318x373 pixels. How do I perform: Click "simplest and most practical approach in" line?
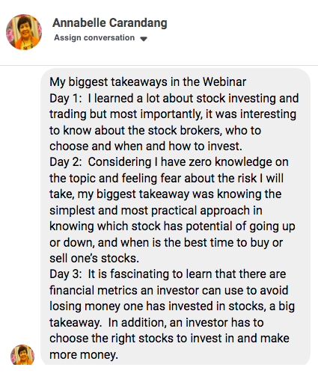pos(156,211)
